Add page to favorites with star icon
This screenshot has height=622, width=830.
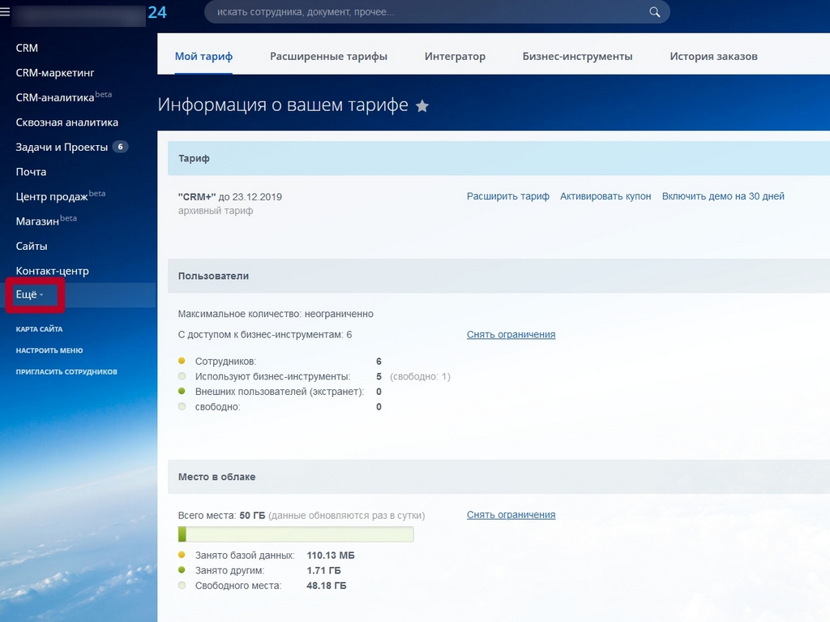(421, 106)
